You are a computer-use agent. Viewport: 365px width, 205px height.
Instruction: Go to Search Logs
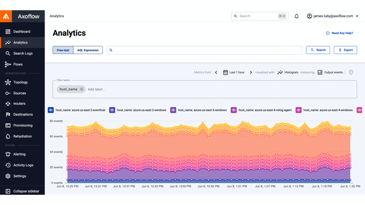pyautogui.click(x=22, y=54)
